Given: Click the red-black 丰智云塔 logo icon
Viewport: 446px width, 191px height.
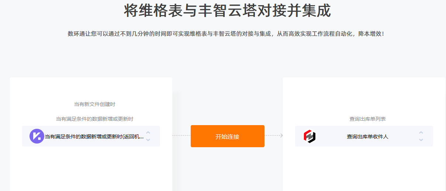Looking at the screenshot, I should pos(310,137).
